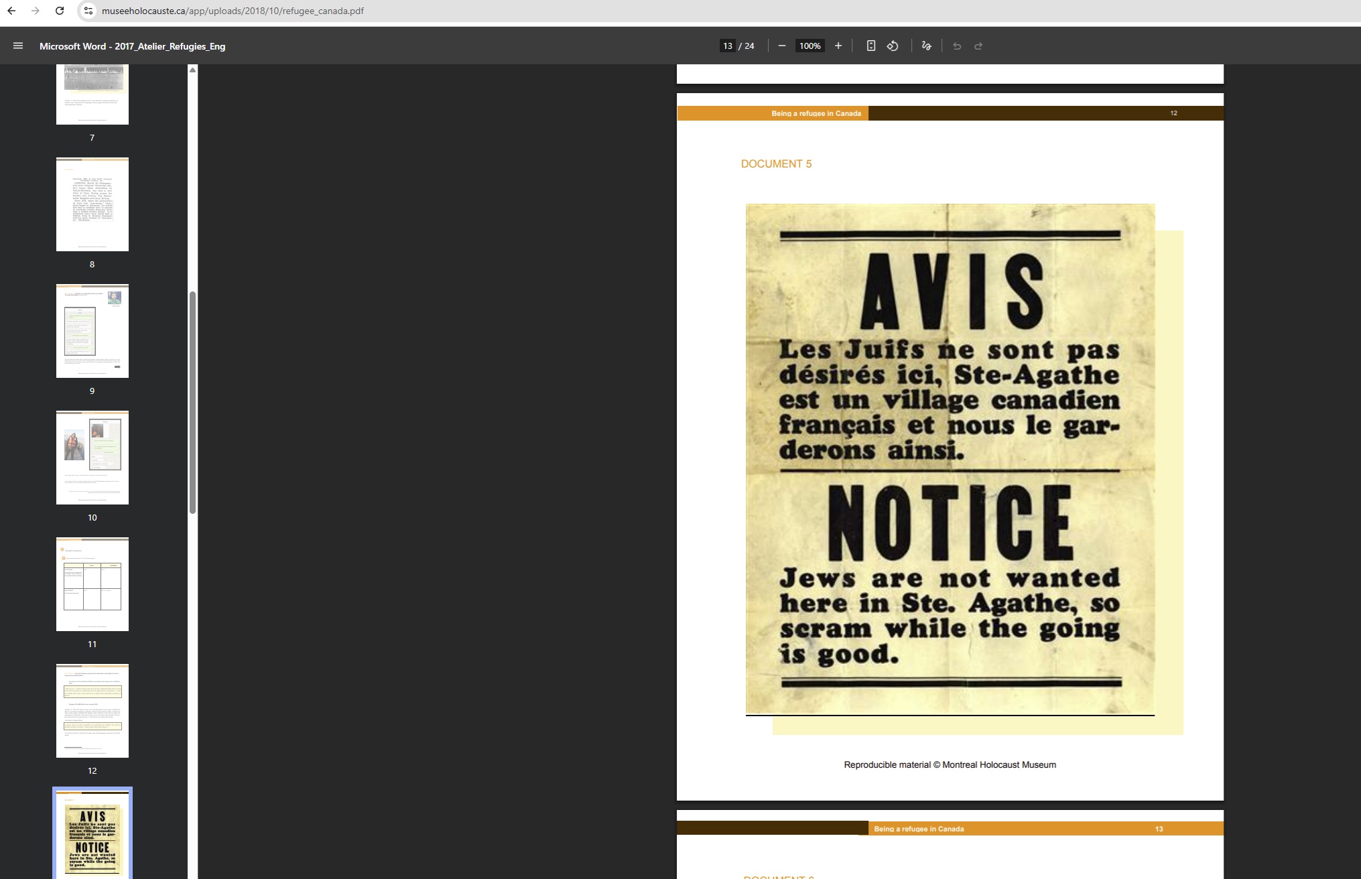Open page 12 thumbnail

pyautogui.click(x=92, y=711)
